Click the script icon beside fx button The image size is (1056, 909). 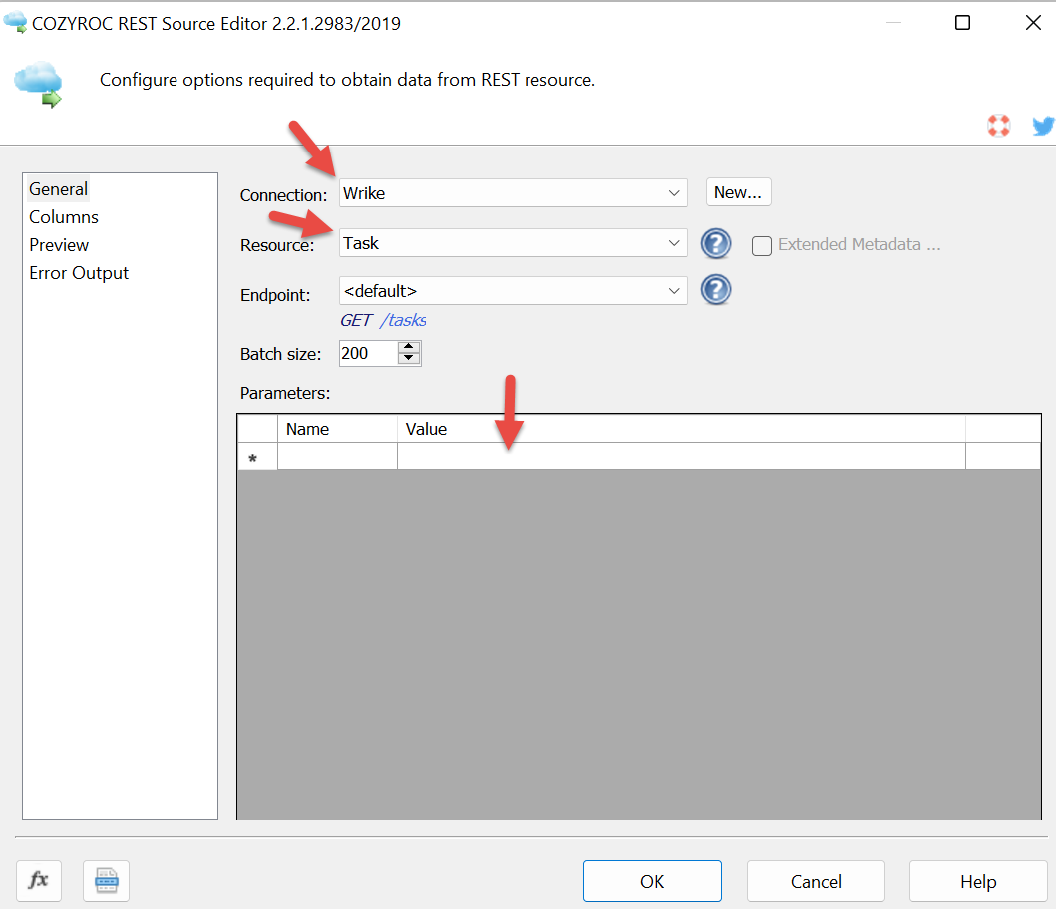coord(106,881)
